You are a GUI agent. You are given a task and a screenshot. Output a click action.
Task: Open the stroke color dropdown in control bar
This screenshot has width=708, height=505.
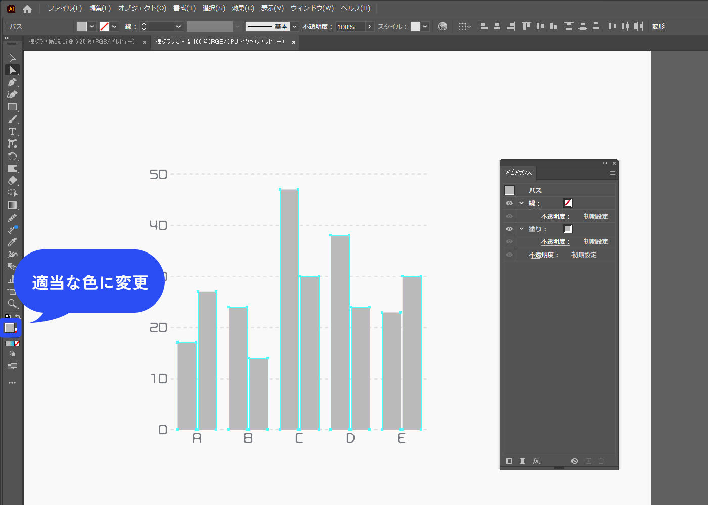115,26
